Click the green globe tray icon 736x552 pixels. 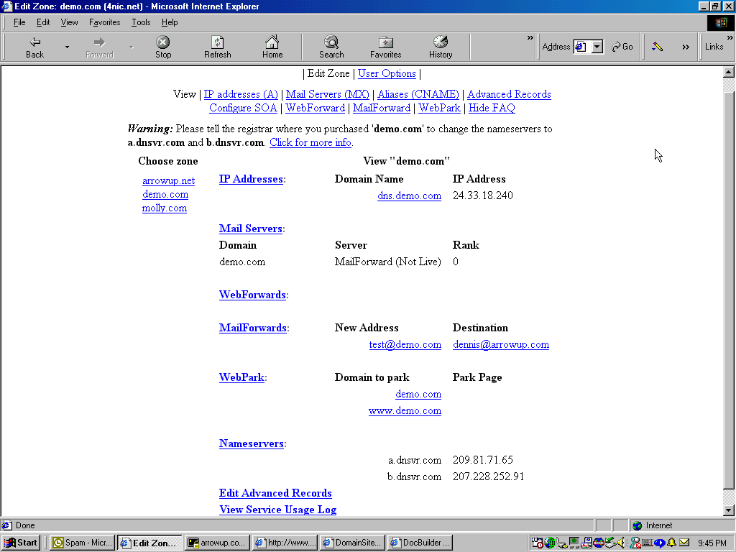(550, 543)
